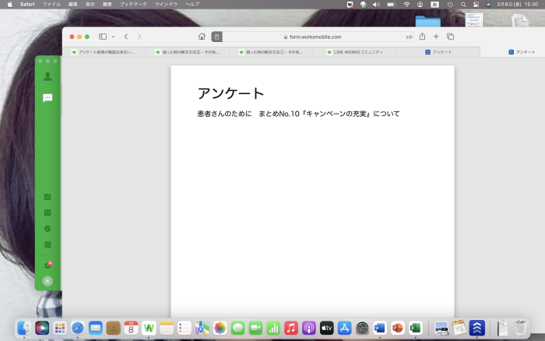Open the contacts icon in LINE WORKS sidebar
This screenshot has height=341, width=545.
[47, 76]
